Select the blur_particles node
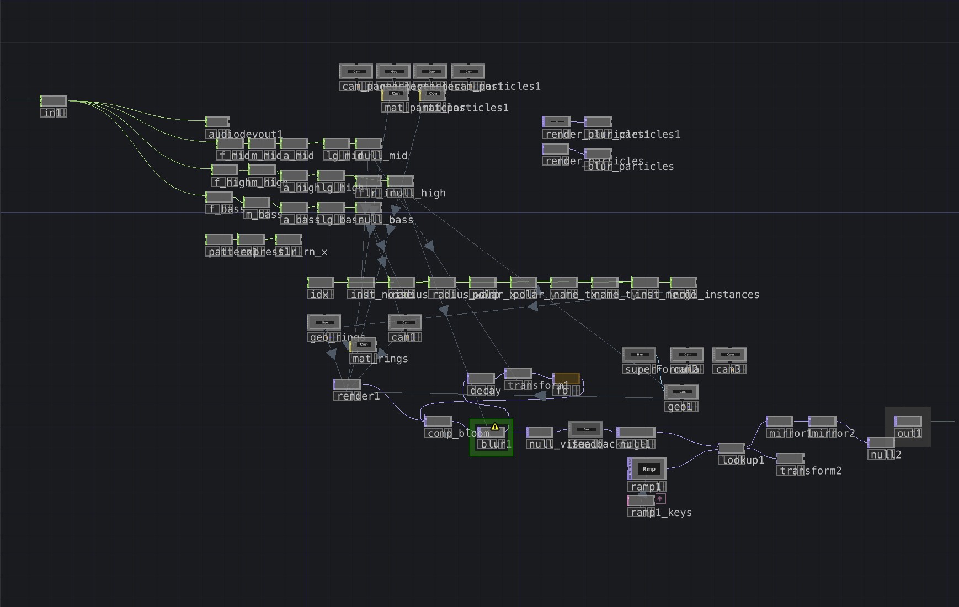 (x=598, y=154)
